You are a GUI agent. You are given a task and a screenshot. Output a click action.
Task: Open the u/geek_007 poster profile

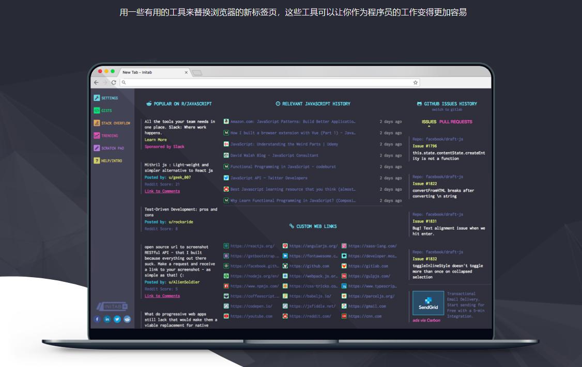point(180,178)
